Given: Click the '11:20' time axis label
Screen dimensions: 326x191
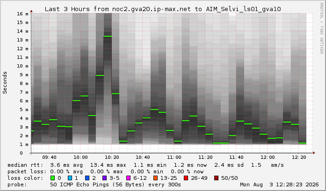Looking at the screenshot, I should point(205,157).
